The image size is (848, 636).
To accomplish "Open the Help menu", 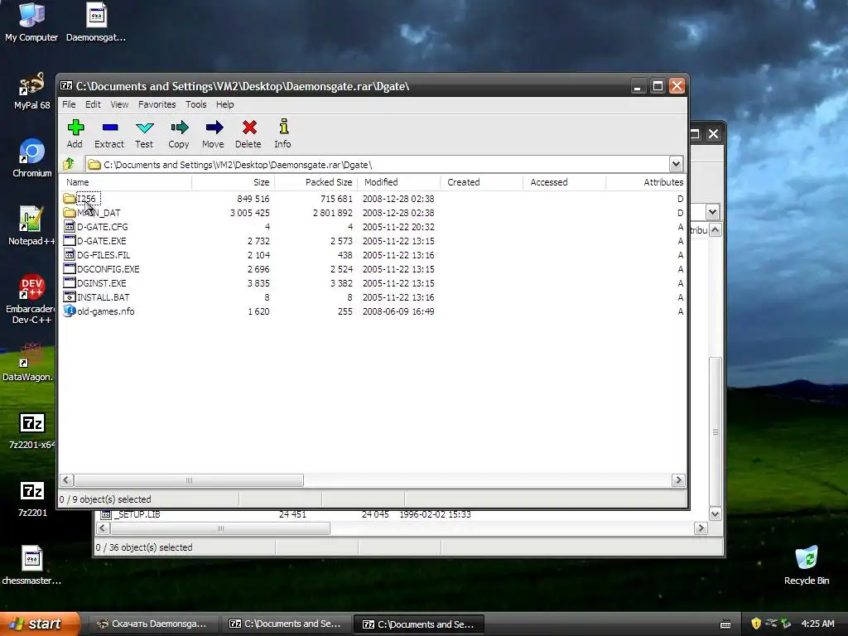I will pyautogui.click(x=225, y=104).
